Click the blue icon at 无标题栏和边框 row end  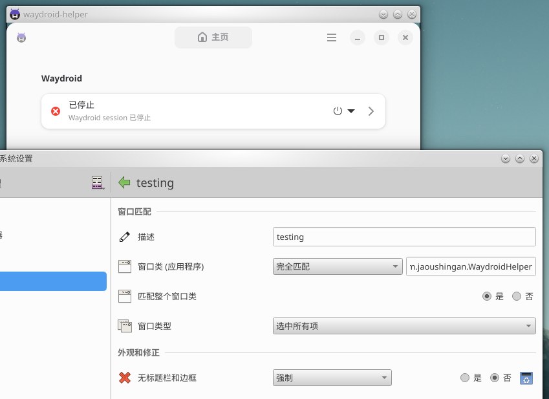point(526,378)
